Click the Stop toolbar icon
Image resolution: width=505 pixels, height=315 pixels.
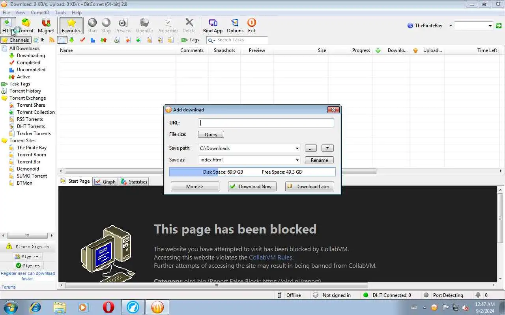tap(106, 26)
